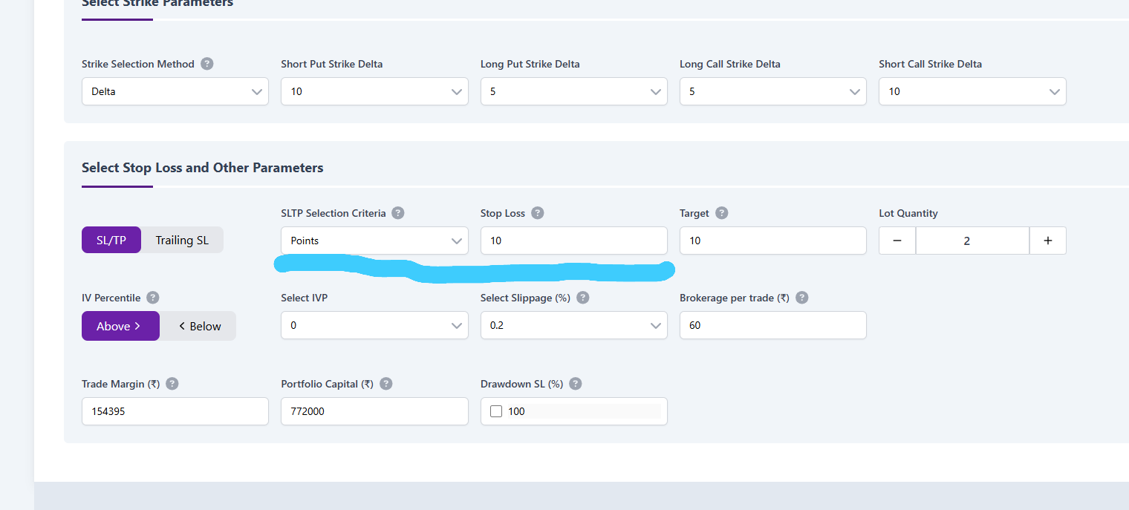1129x510 pixels.
Task: Click help icon next to Select Slippage (%)
Action: click(x=583, y=298)
